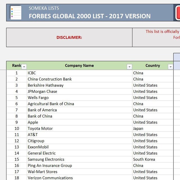Click rank number 7 cell
Screen dimensions: 180x180
point(17,110)
